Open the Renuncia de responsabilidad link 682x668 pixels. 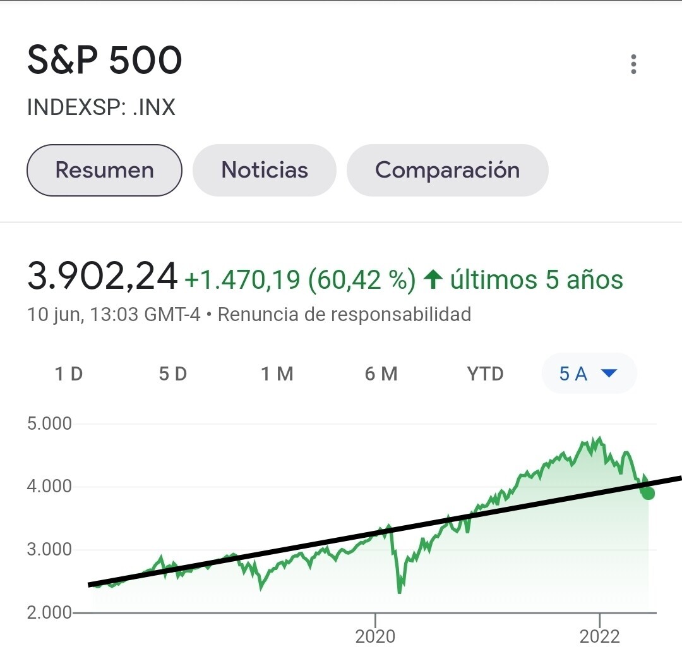coord(344,314)
